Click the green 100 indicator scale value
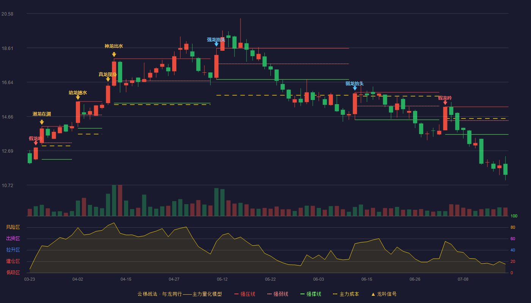 tap(514, 216)
